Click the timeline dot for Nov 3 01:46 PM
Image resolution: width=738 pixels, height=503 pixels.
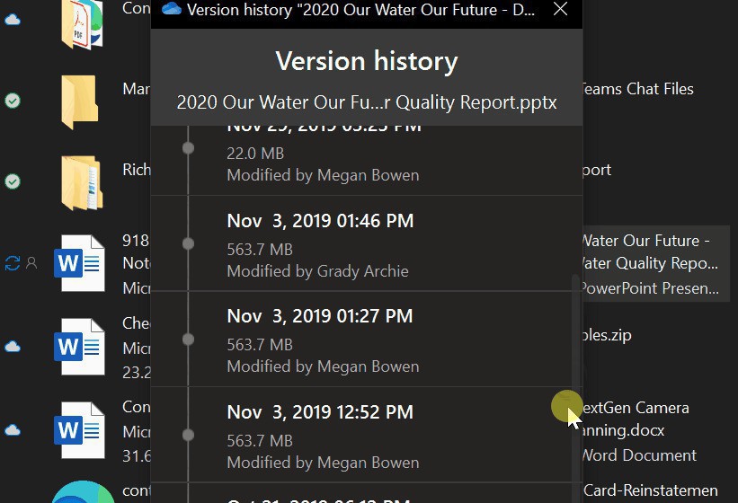(188, 243)
